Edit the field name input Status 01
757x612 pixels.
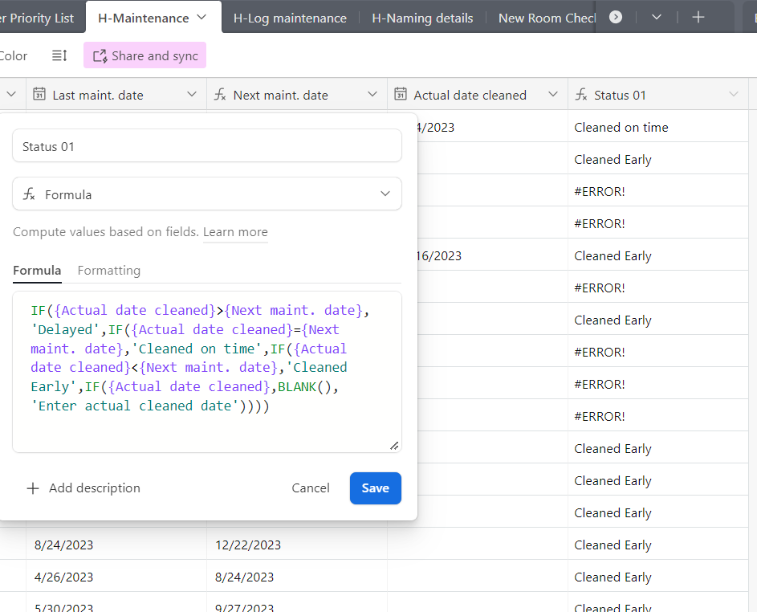coord(207,146)
